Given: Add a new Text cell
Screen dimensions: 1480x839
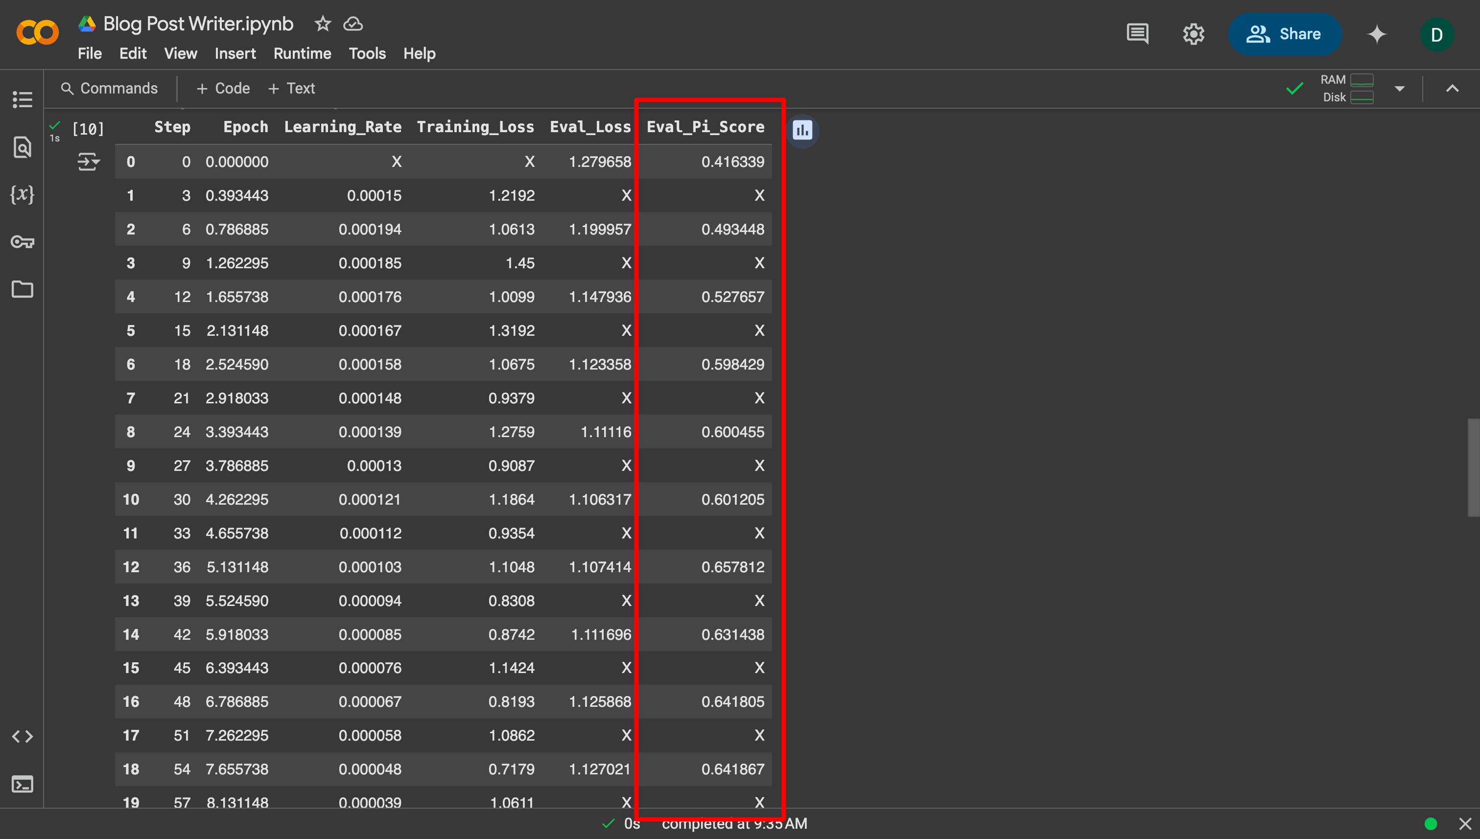Looking at the screenshot, I should 292,88.
